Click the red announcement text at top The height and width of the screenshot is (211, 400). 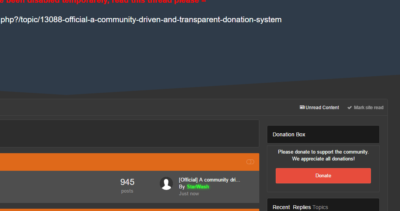click(103, 2)
